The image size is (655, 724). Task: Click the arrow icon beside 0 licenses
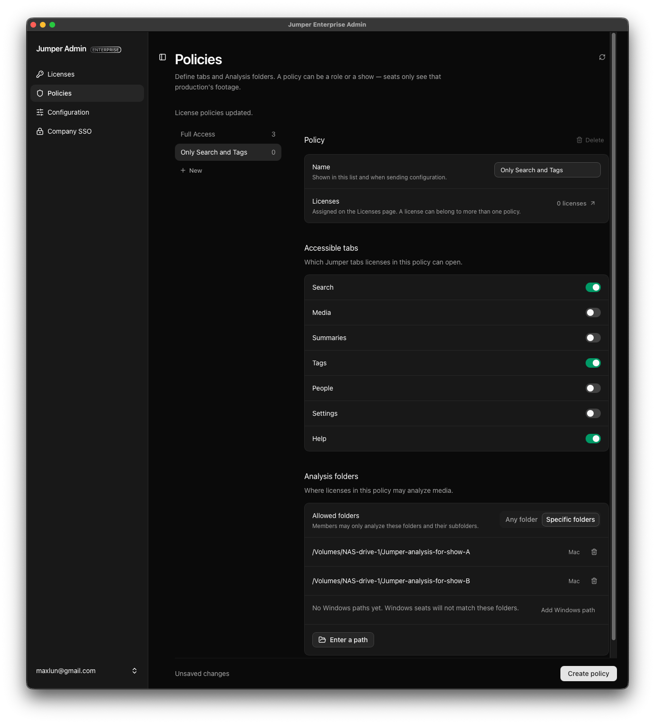pos(593,203)
